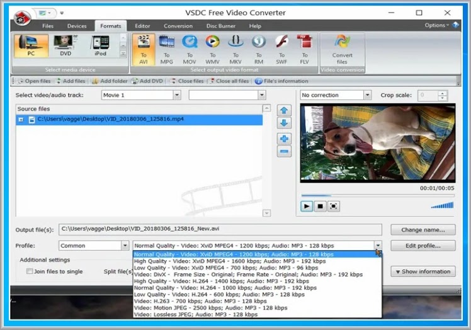Open Common profile dropdown
This screenshot has width=471, height=330.
point(125,246)
